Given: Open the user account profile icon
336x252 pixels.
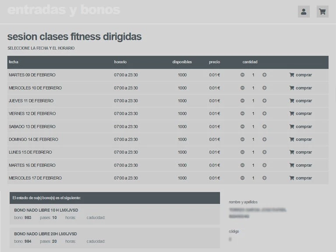Looking at the screenshot, I should (304, 12).
